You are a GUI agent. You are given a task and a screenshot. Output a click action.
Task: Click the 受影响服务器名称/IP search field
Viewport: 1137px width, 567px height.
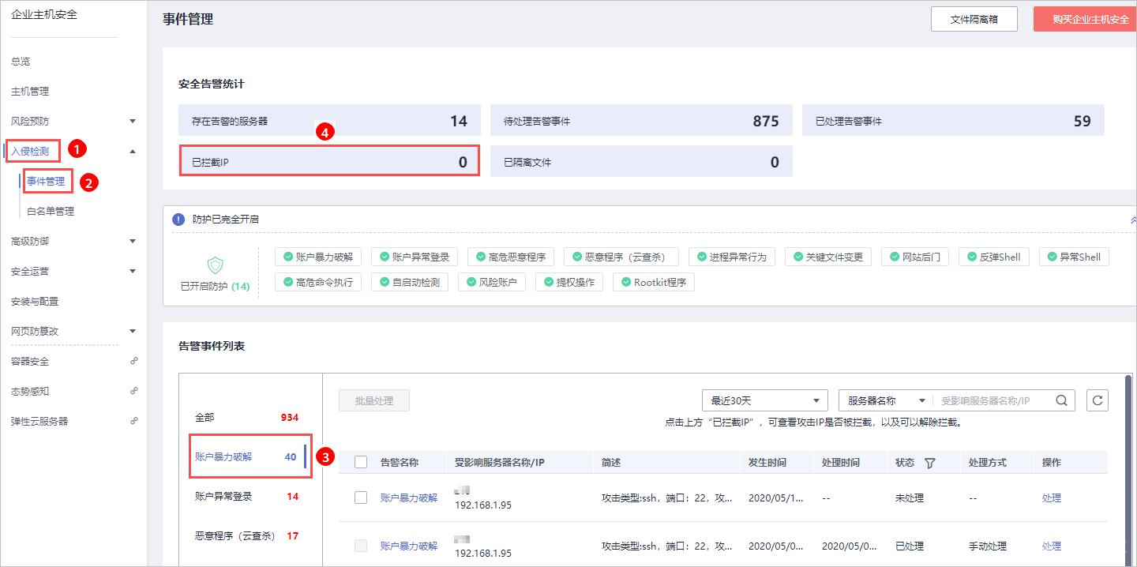992,400
